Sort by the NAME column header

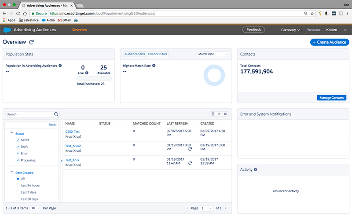tap(70, 124)
